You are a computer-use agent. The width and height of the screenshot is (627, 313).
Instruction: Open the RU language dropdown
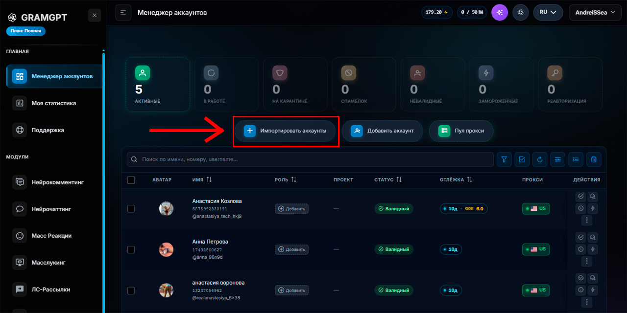(x=548, y=12)
